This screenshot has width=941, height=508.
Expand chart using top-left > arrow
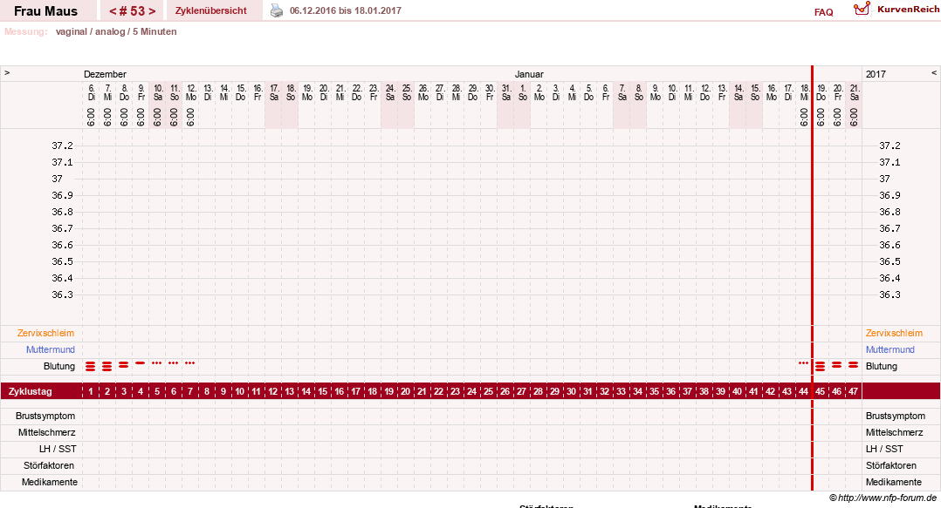[x=7, y=73]
